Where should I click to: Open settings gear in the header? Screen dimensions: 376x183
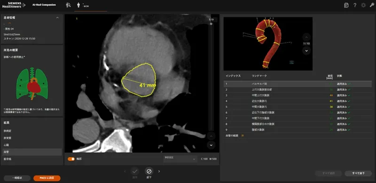363,5
